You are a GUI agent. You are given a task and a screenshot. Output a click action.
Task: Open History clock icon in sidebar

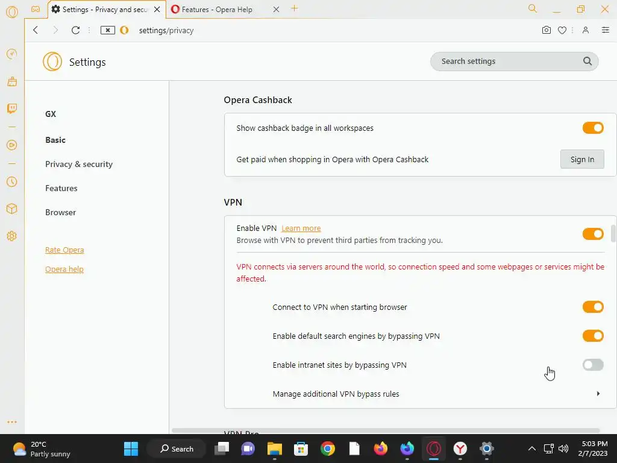(x=12, y=181)
